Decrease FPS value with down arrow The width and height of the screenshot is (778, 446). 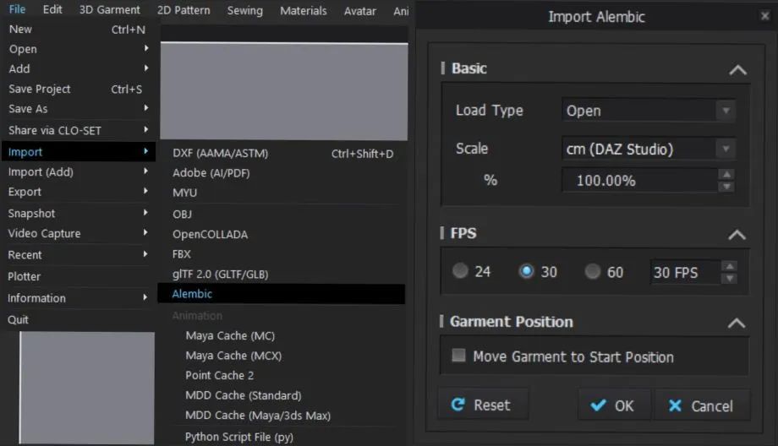(728, 278)
